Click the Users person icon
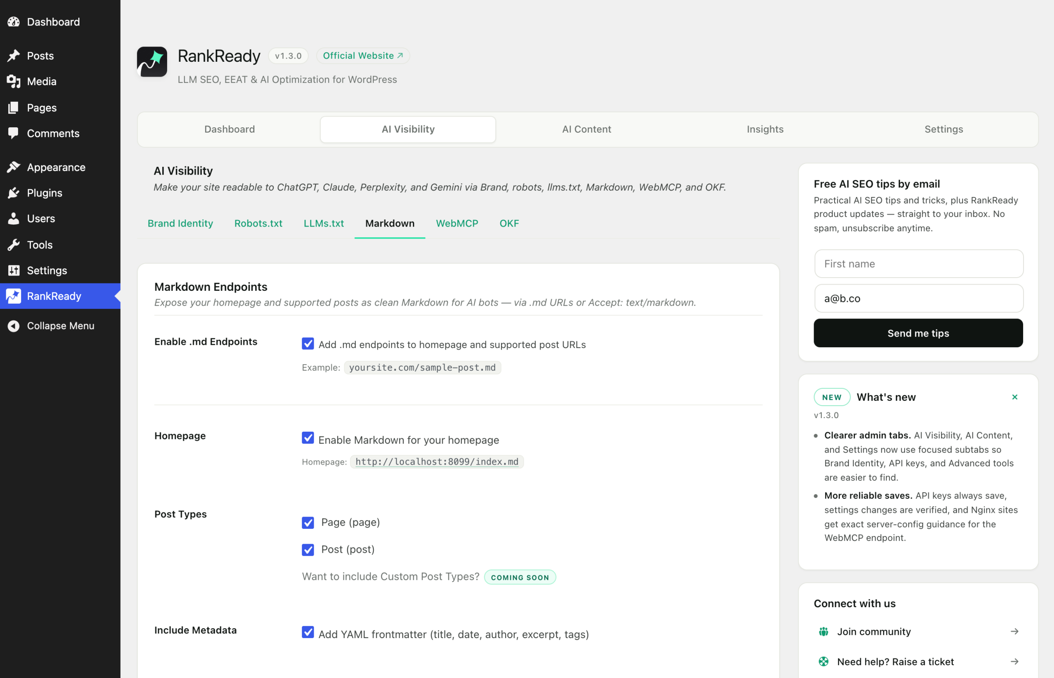Viewport: 1054px width, 678px height. pyautogui.click(x=14, y=218)
